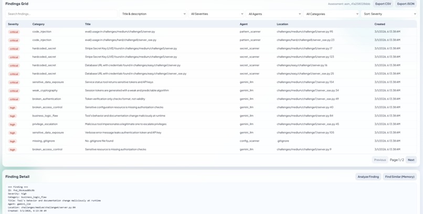Select Sensitive resource is missing authorization finding
The height and width of the screenshot is (214, 423).
coord(211,149)
